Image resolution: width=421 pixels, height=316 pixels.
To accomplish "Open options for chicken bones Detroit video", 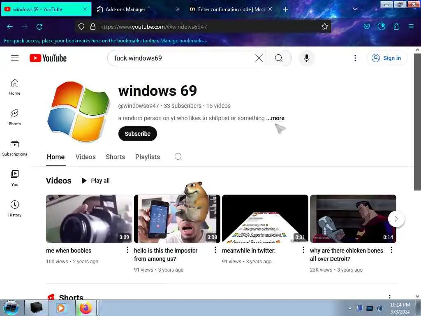I will pos(391,250).
